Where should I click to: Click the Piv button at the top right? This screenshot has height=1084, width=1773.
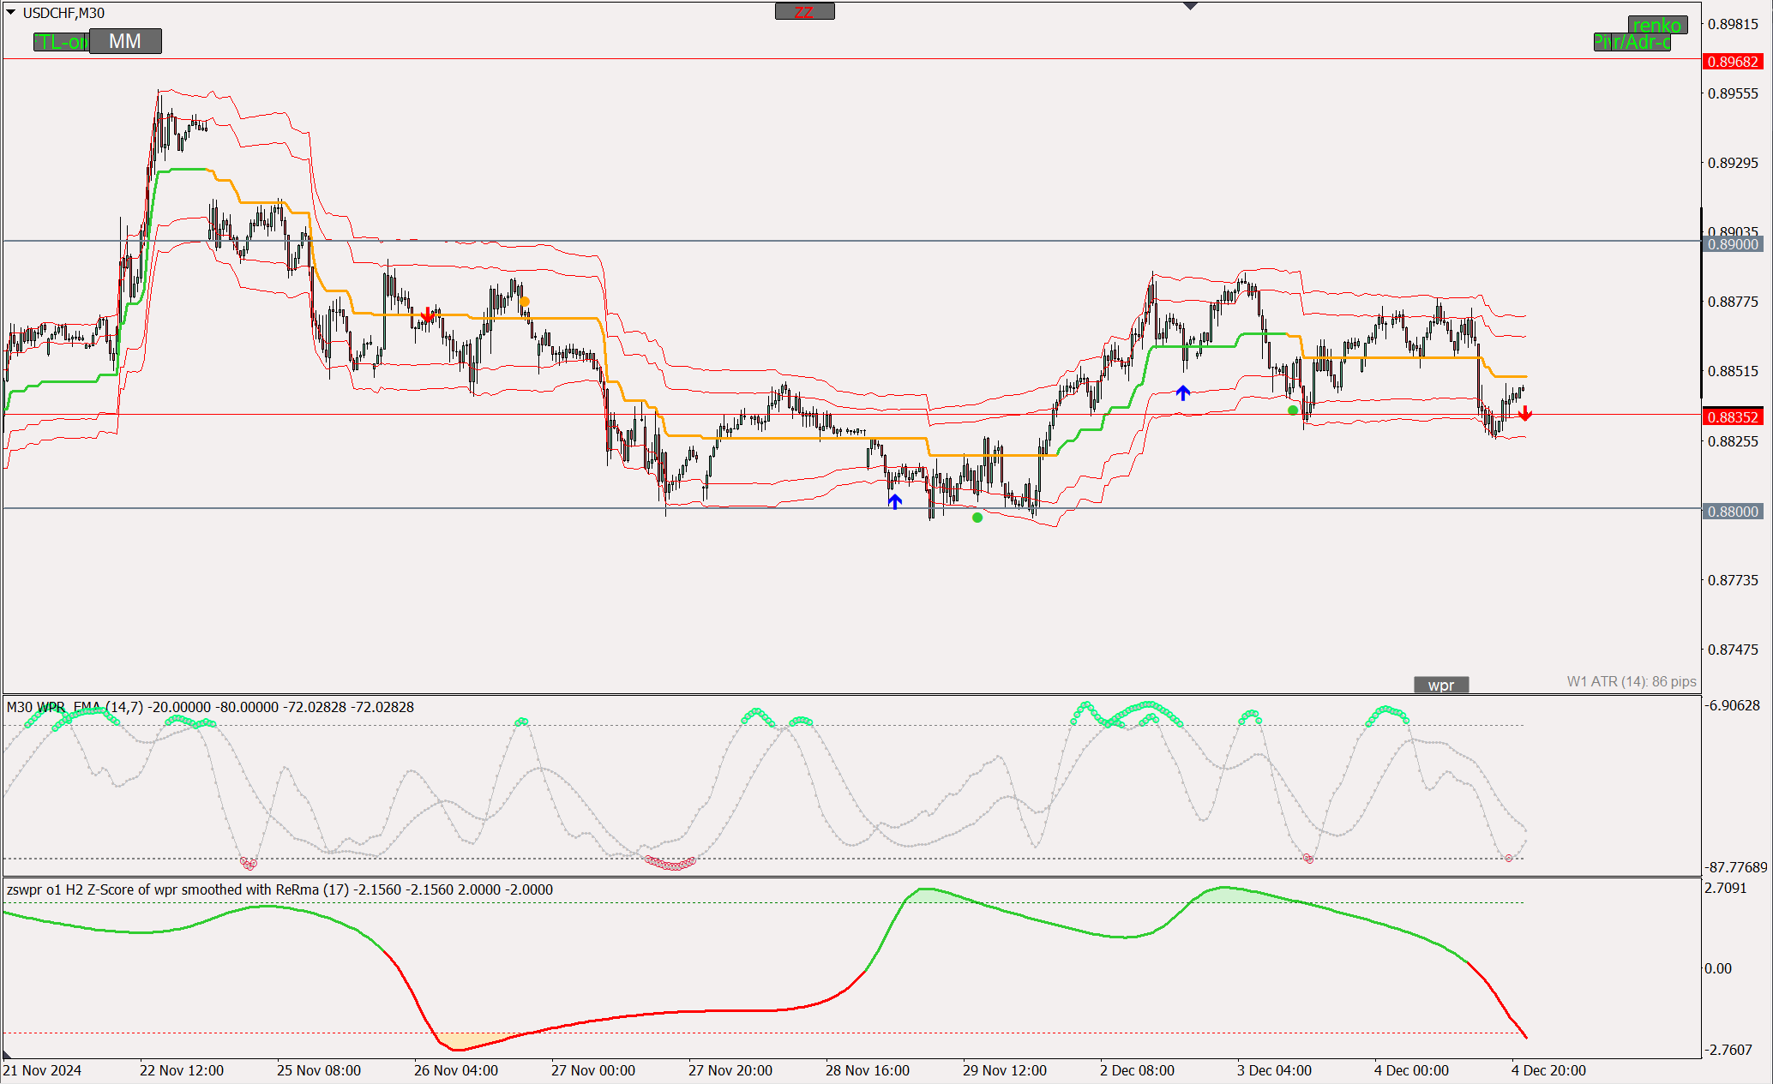coord(1602,42)
